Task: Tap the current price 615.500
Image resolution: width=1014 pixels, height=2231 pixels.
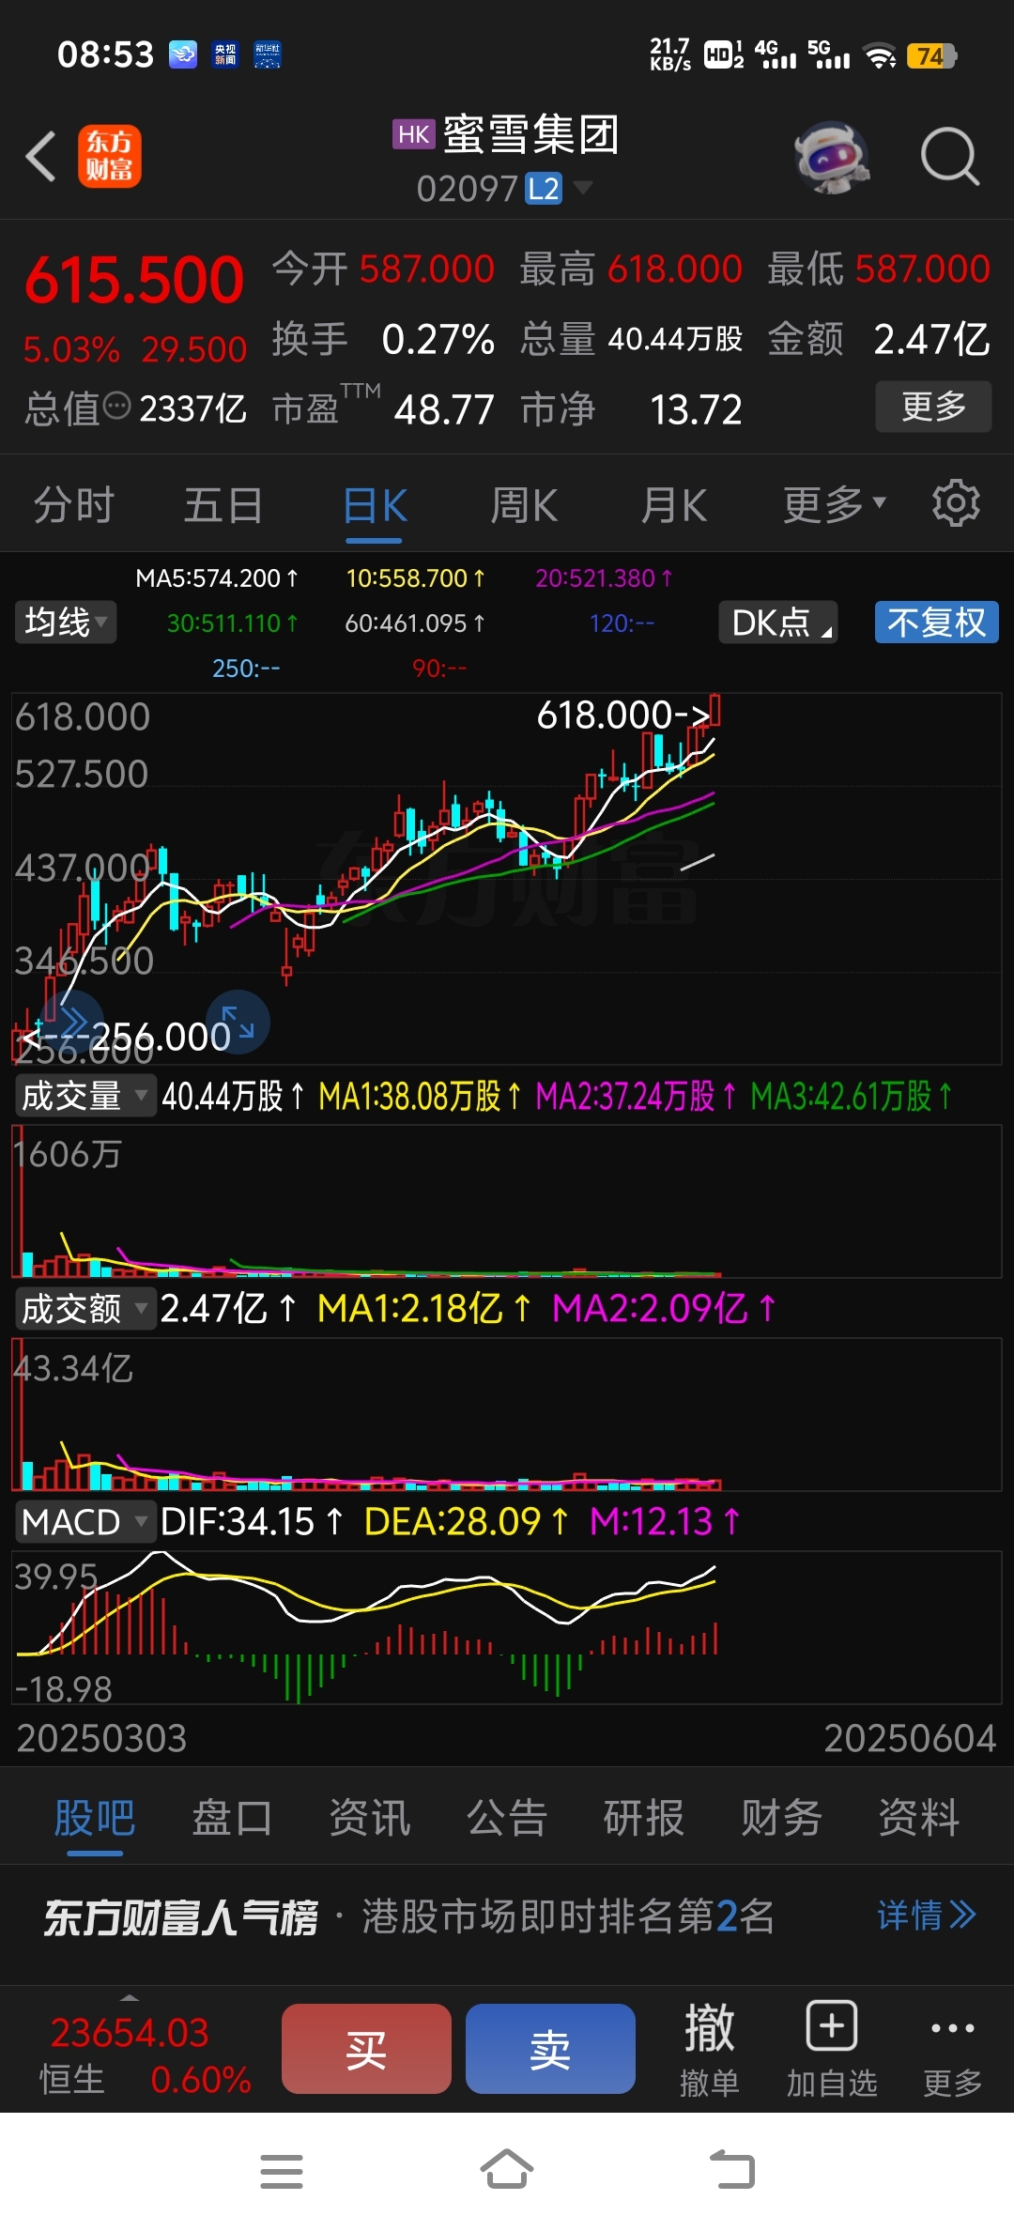Action: pyautogui.click(x=134, y=281)
